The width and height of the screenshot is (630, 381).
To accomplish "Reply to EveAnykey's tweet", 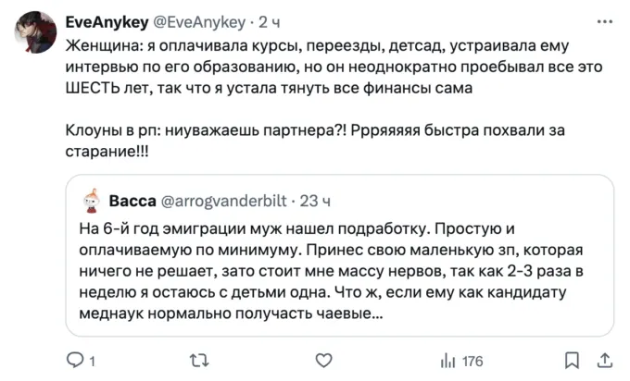I will (76, 359).
